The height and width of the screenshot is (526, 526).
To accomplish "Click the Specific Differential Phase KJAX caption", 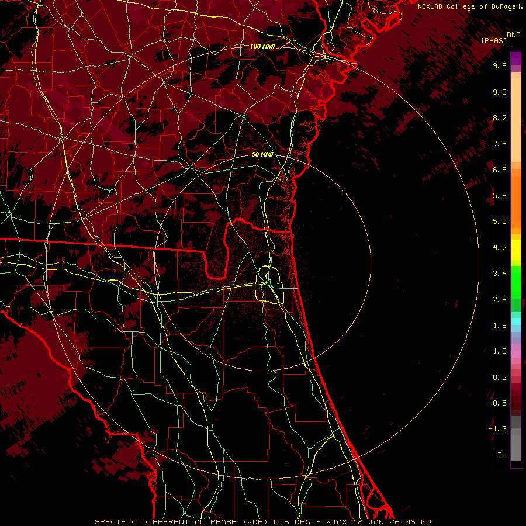I will tap(262, 522).
